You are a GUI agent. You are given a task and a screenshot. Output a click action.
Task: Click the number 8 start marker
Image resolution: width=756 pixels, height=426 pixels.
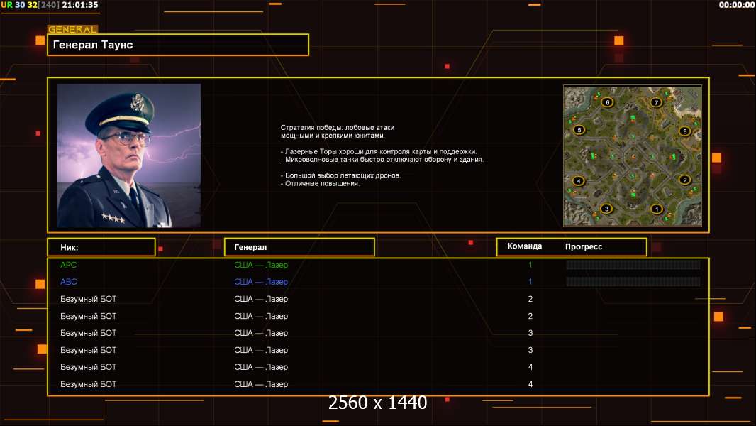pyautogui.click(x=684, y=131)
